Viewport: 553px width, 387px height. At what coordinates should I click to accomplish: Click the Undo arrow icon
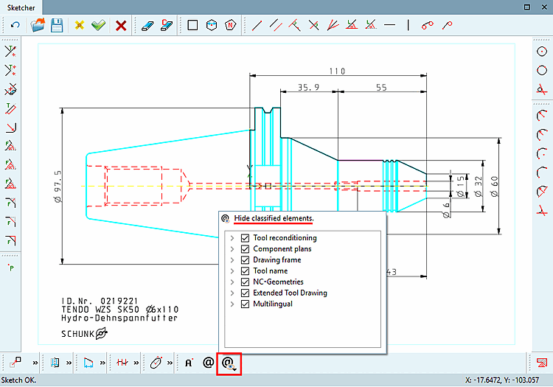pos(15,25)
